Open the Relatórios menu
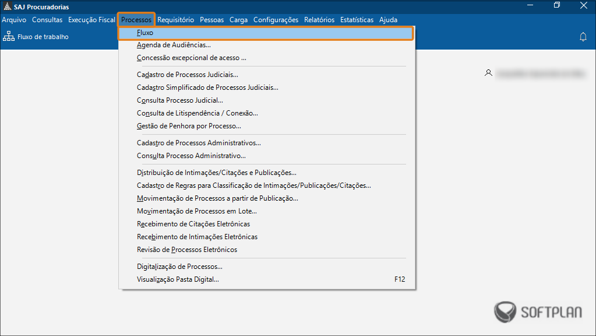This screenshot has width=596, height=336. [x=319, y=20]
